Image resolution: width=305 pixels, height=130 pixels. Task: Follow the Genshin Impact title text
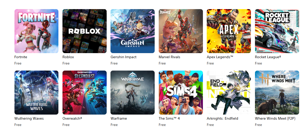click(x=123, y=57)
